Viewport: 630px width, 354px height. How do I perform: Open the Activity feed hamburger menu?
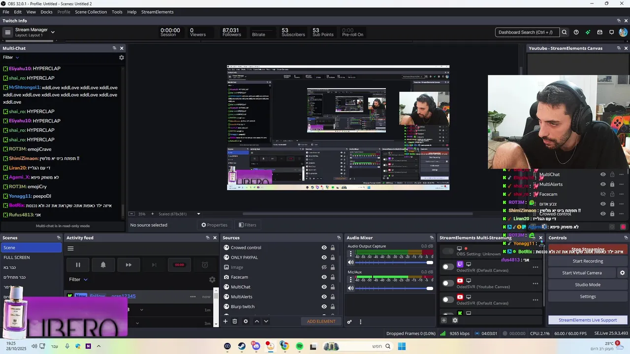click(x=70, y=249)
